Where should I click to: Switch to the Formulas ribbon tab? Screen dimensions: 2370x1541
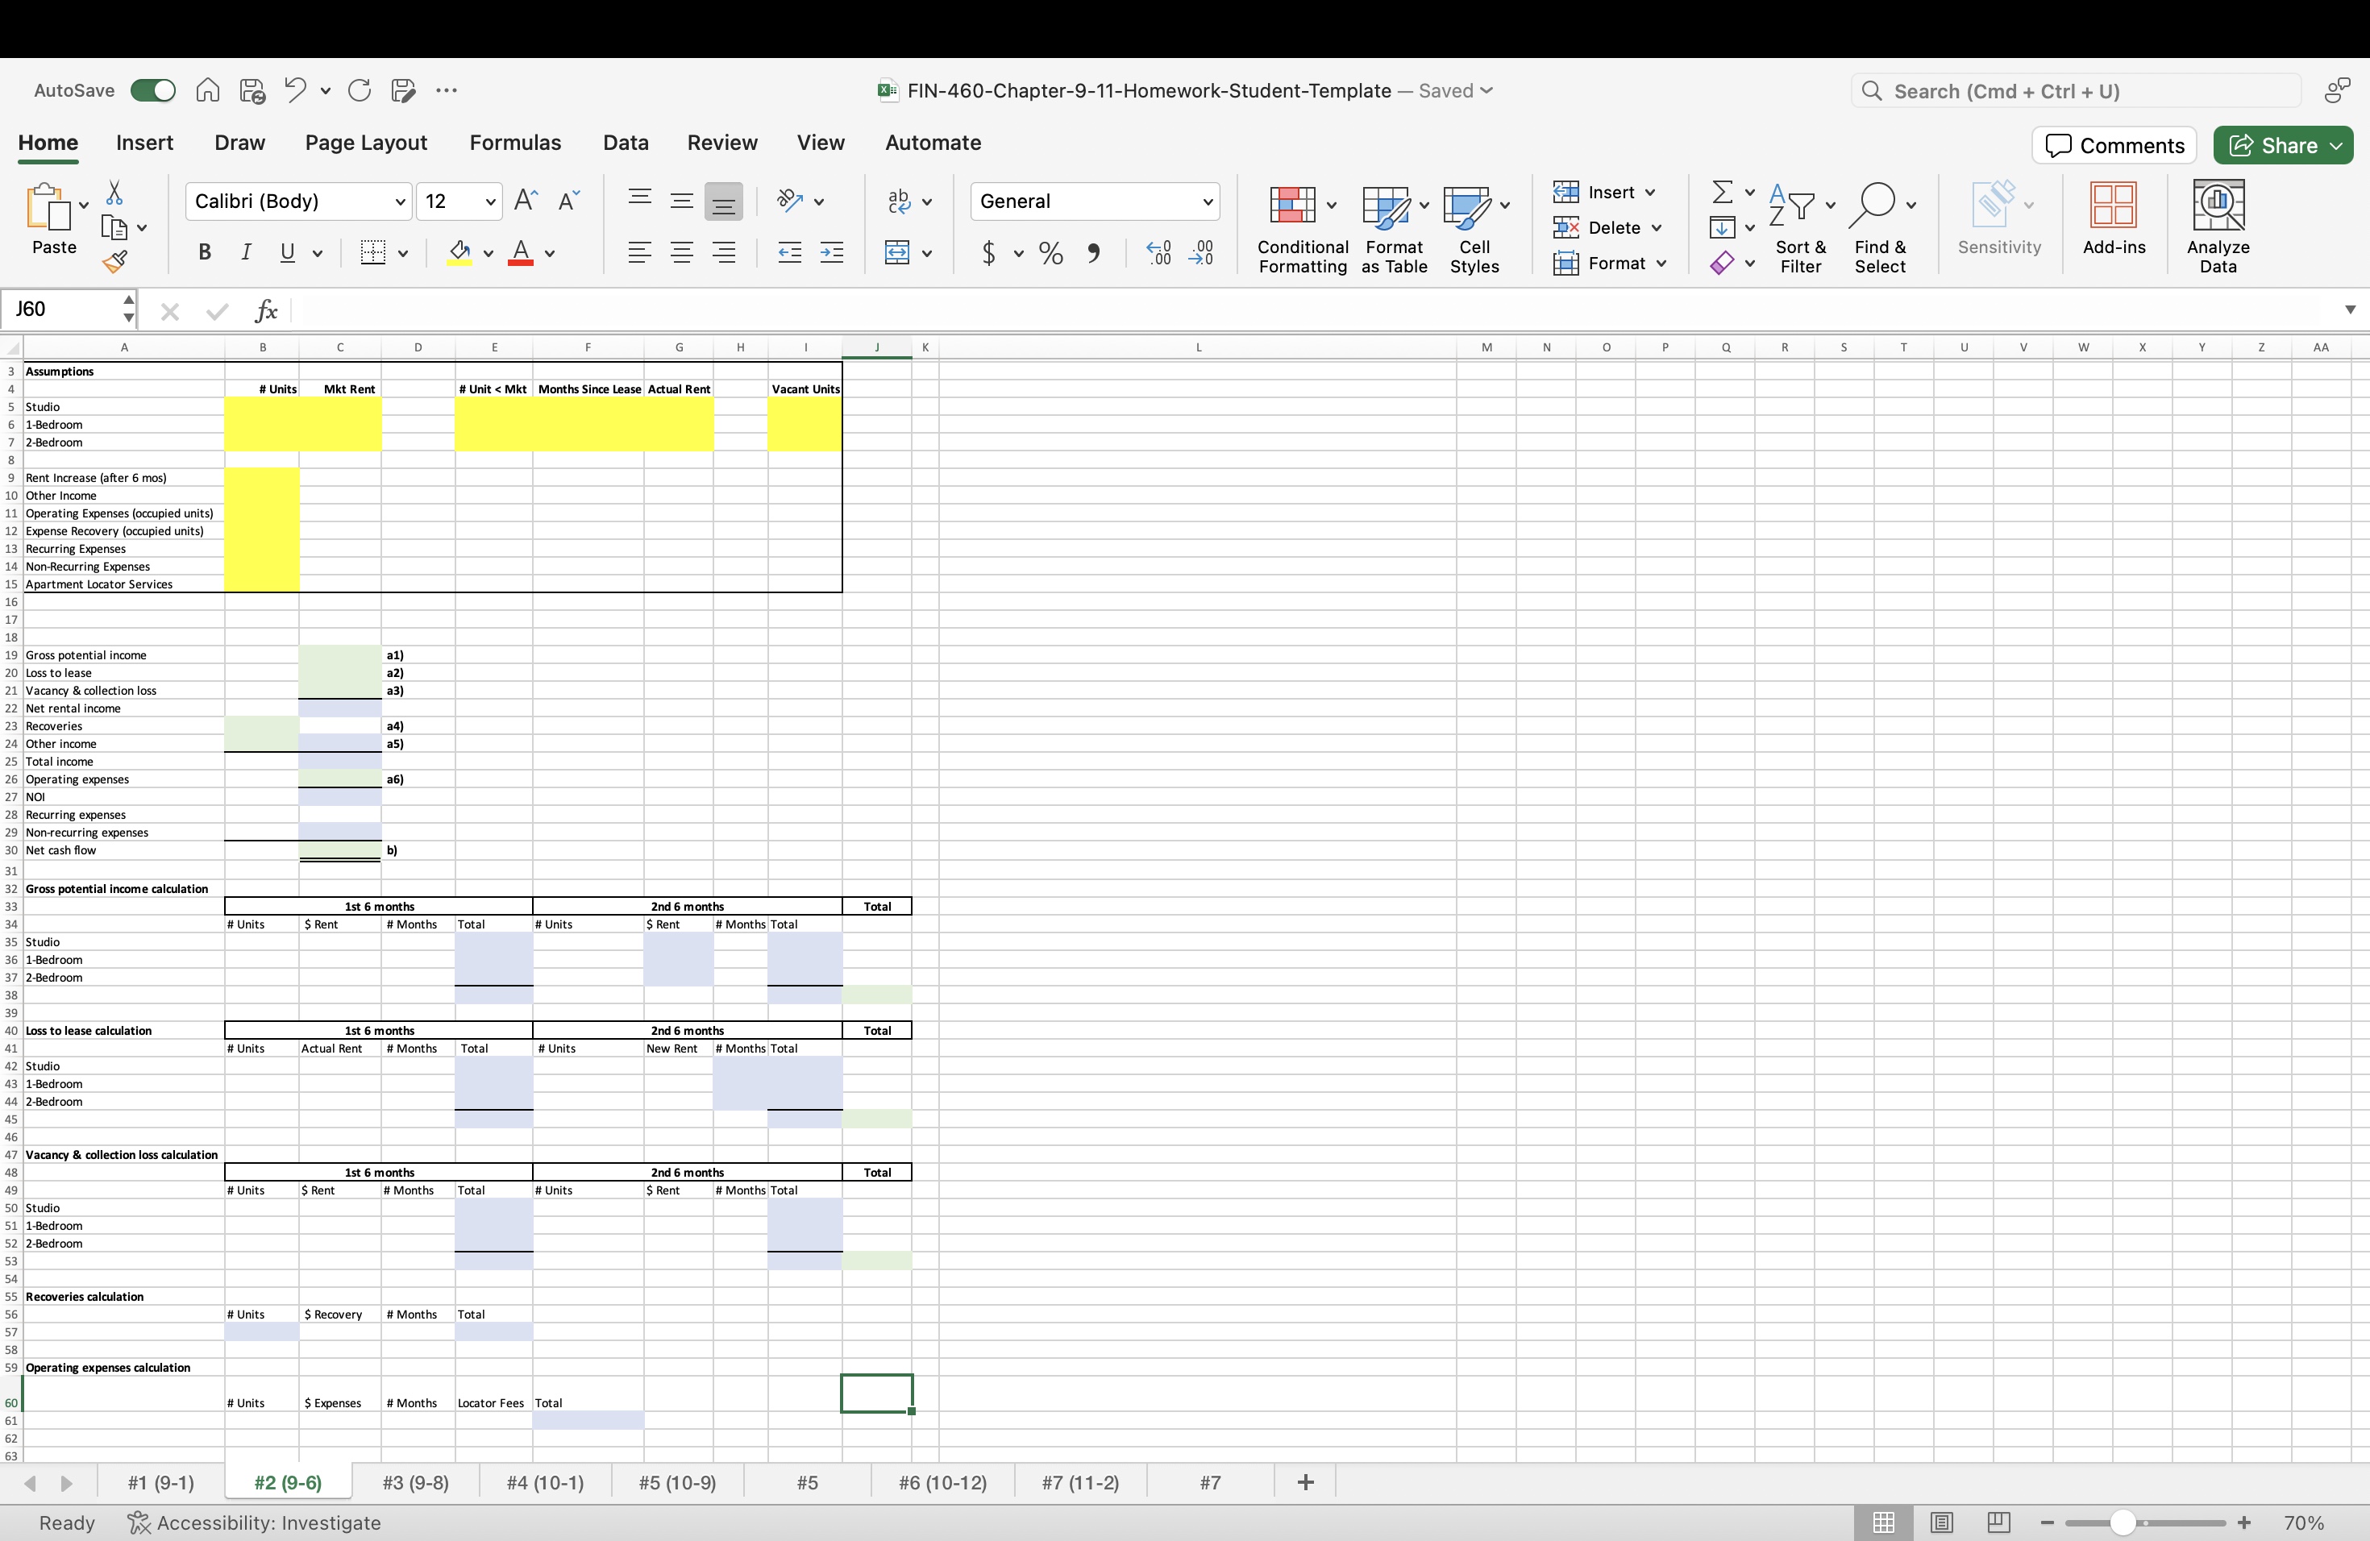[x=515, y=143]
